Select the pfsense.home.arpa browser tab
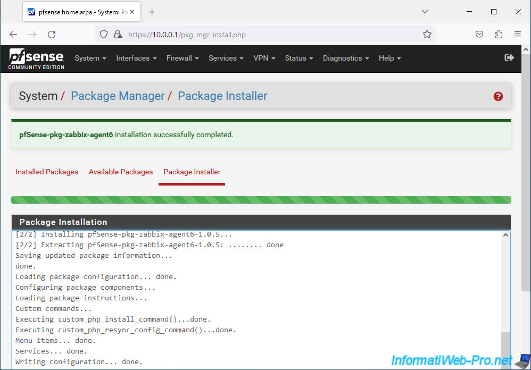This screenshot has height=370, width=531. click(x=81, y=12)
